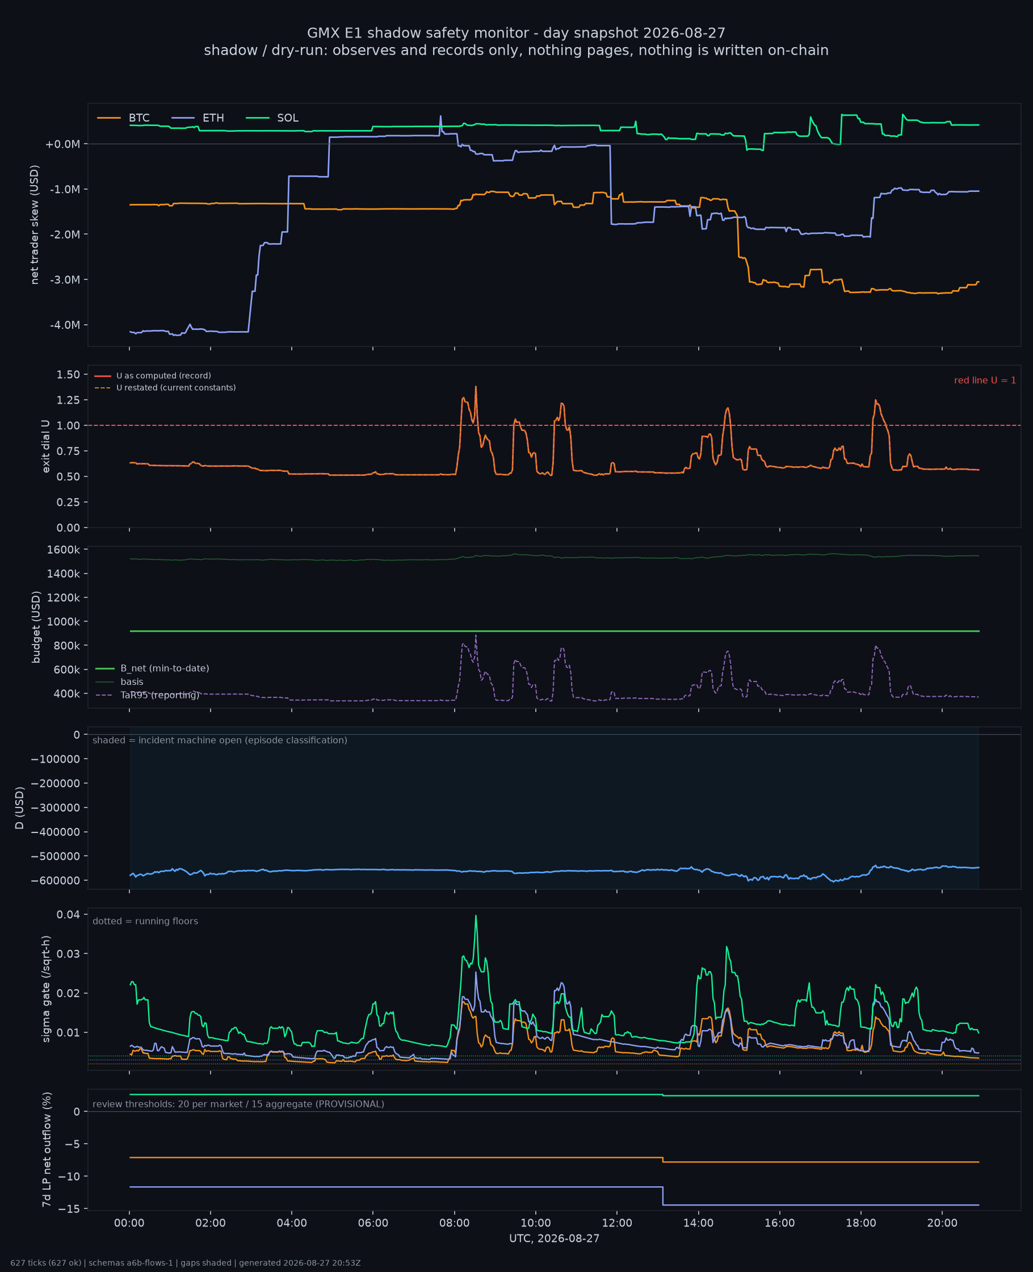Screen dimensions: 1033x1272
Task: Select the green SOL legend line swatch
Action: coord(258,118)
